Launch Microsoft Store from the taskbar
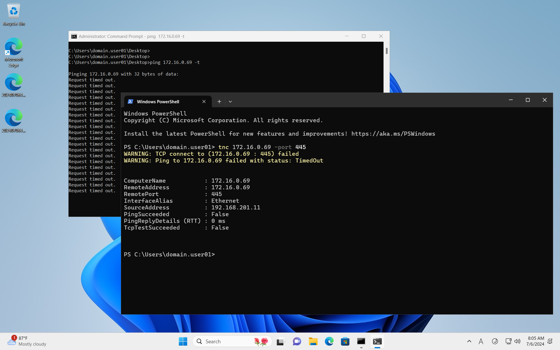Image resolution: width=560 pixels, height=350 pixels. (x=345, y=341)
